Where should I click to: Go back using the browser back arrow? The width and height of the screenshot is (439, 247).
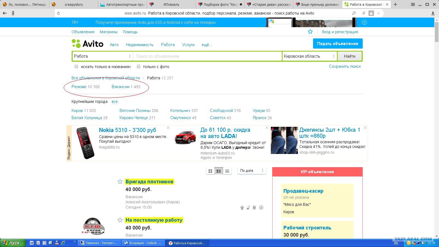coord(5,13)
